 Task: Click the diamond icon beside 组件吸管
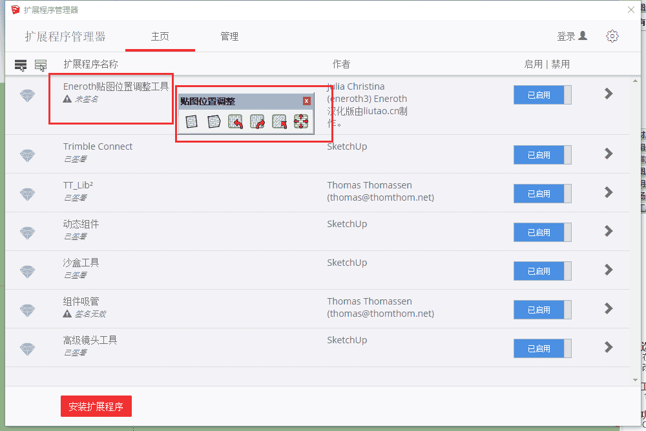(28, 310)
